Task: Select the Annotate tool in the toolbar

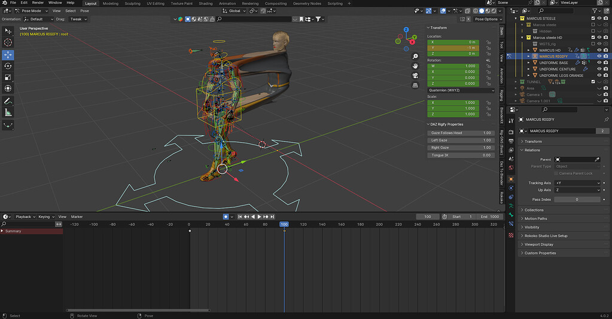Action: tap(8, 101)
